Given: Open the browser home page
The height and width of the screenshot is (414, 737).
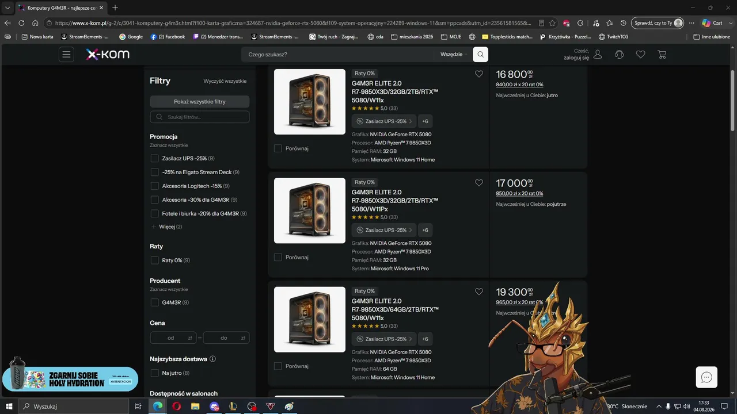Looking at the screenshot, I should pyautogui.click(x=35, y=23).
